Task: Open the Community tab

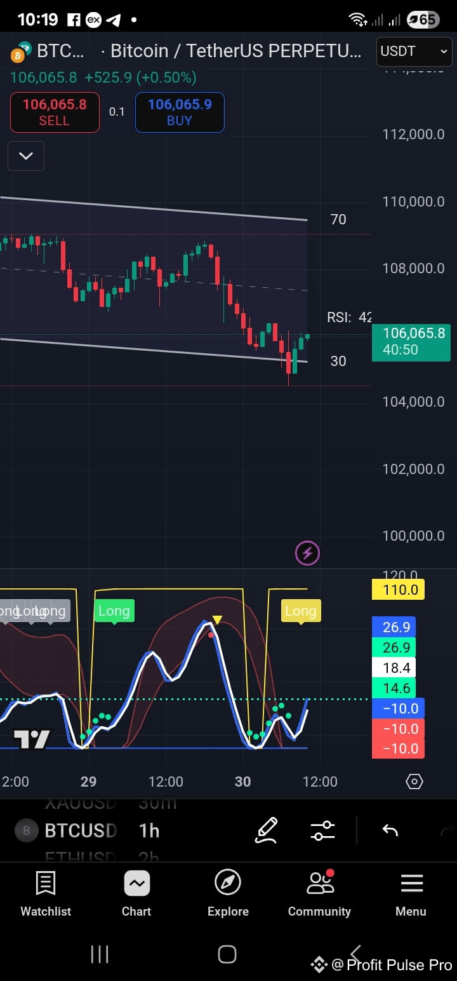Action: pos(319,894)
